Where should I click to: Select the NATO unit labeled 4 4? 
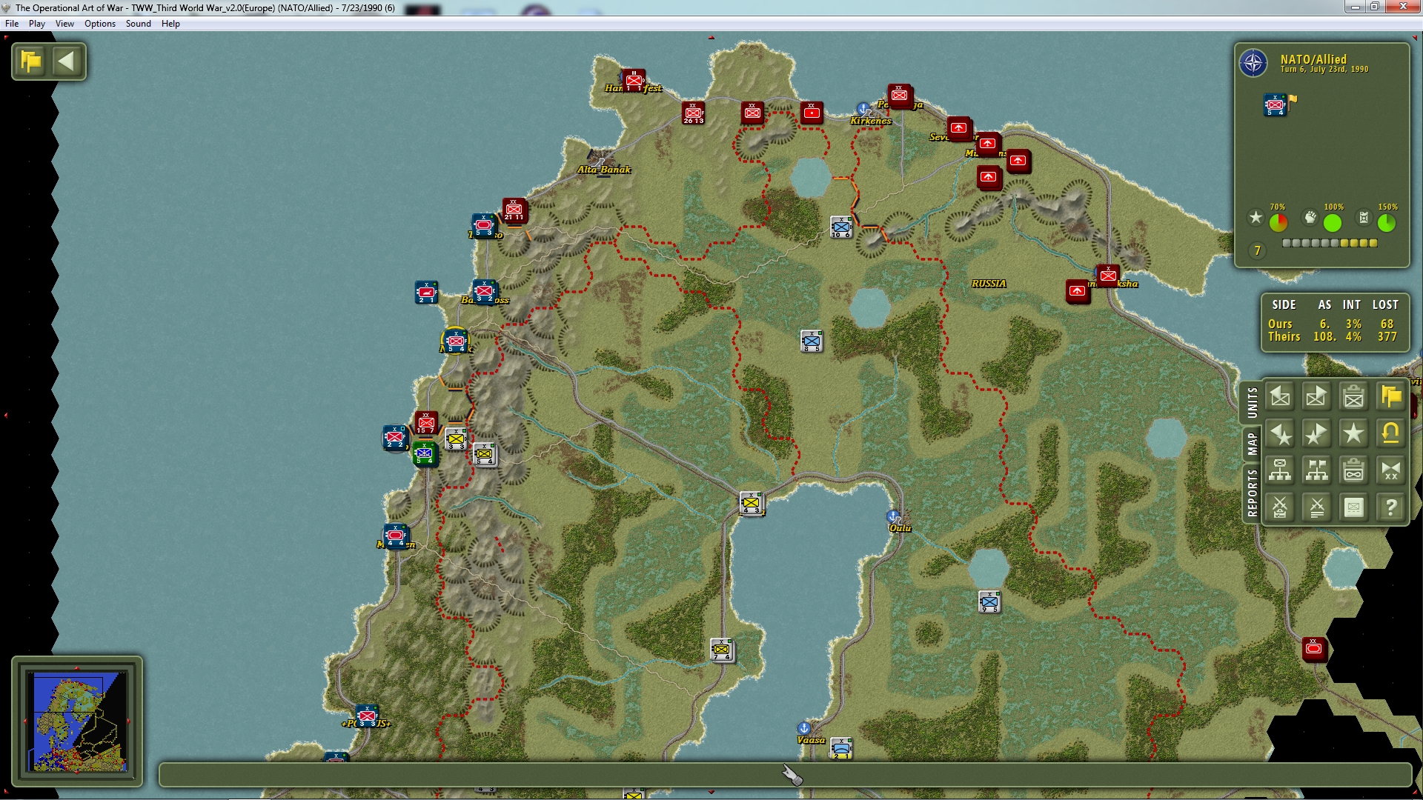click(x=395, y=536)
